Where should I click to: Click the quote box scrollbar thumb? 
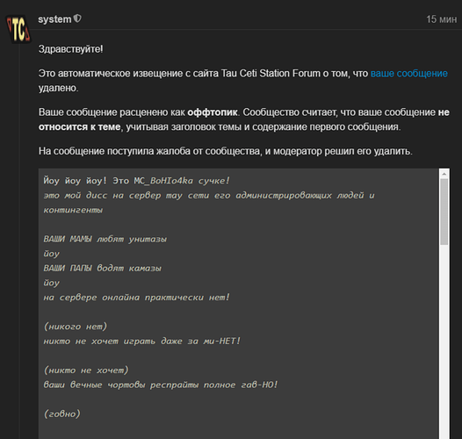[x=444, y=212]
